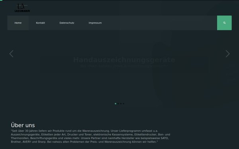Open the Home menu item
Image resolution: width=239 pixels, height=149 pixels.
click(x=18, y=23)
